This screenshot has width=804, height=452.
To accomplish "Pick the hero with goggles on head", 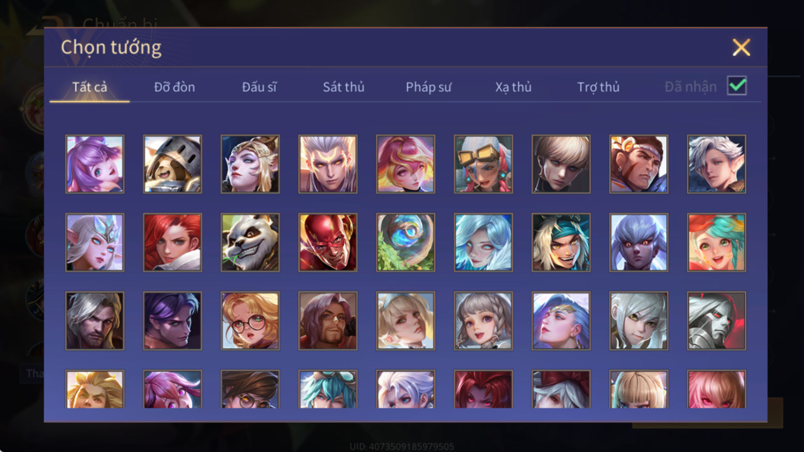I will [x=484, y=164].
